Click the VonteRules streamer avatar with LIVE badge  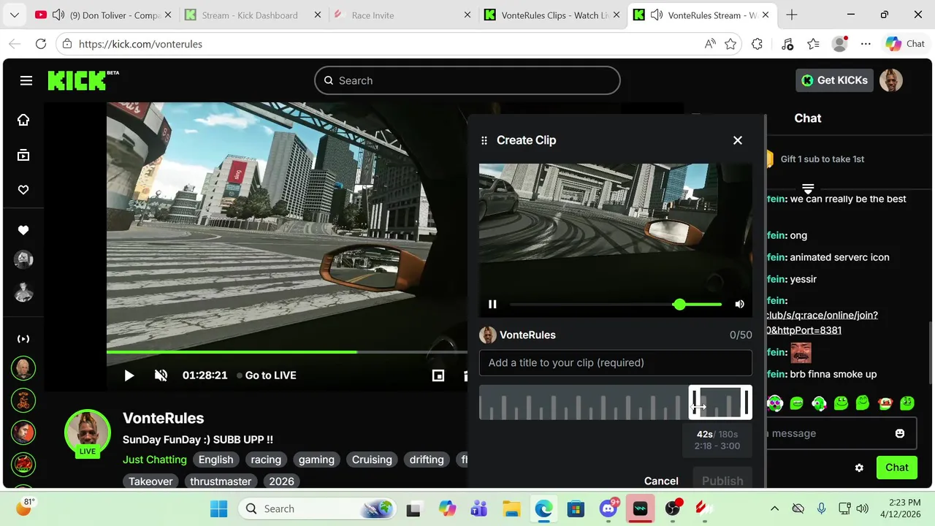88,433
